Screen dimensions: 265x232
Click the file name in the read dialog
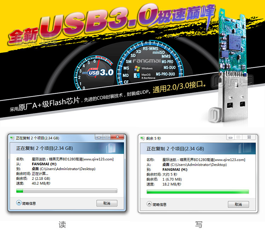point(73,159)
